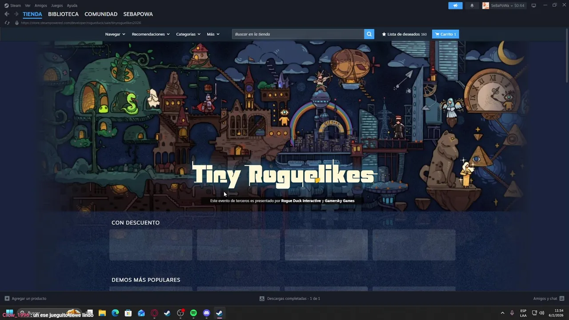Reload the store page
Image resolution: width=569 pixels, height=320 pixels.
[7, 23]
